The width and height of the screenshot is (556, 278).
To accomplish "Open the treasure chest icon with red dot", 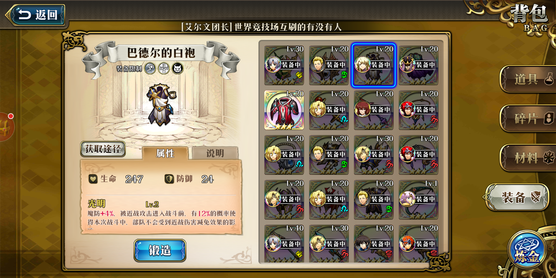I will [6, 127].
